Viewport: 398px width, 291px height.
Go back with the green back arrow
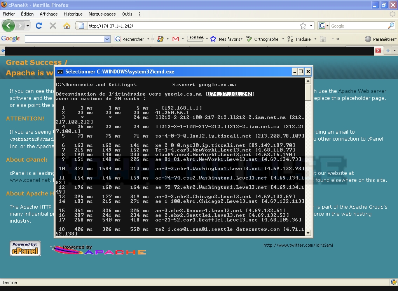pyautogui.click(x=9, y=26)
